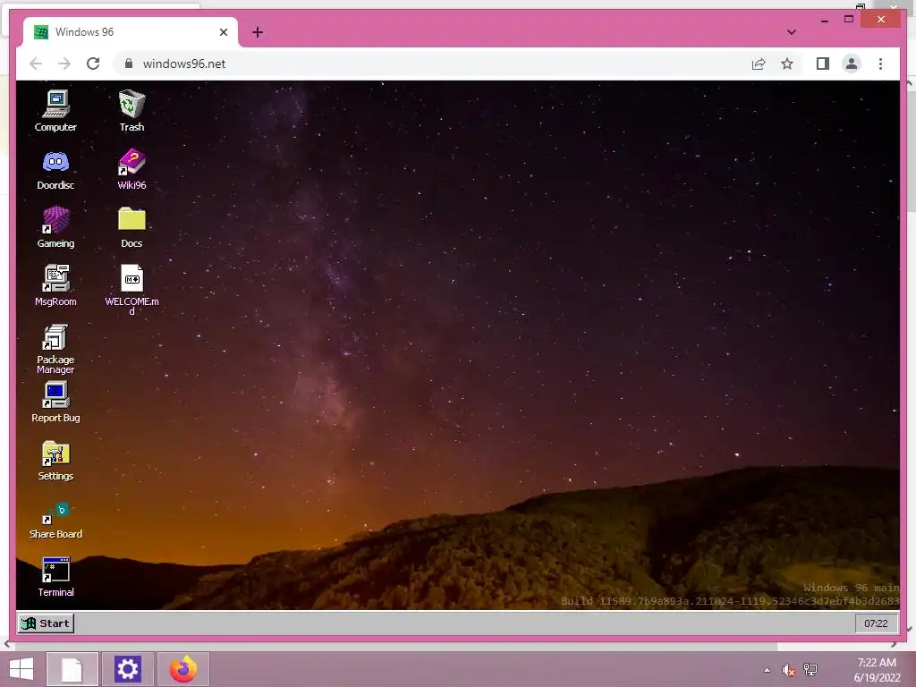This screenshot has height=687, width=916.
Task: Click the 07:22 clock in Windows 96 taskbar
Action: (875, 623)
